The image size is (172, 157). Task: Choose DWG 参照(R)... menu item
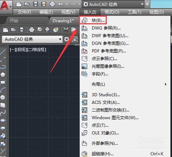click(x=125, y=28)
